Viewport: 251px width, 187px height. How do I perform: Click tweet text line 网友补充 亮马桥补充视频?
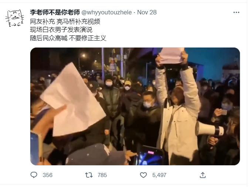[65, 21]
